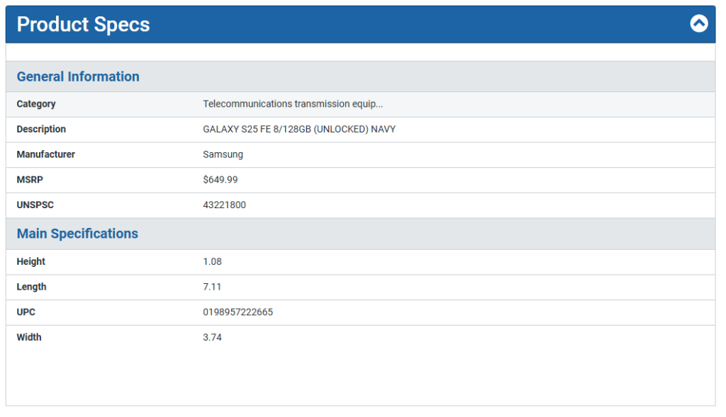
Task: Click the Description row label
Action: (x=41, y=130)
